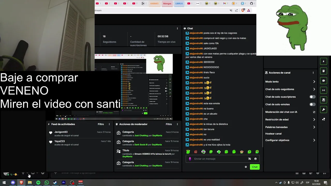Click the browser address bar
This screenshot has width=331, height=186.
[x=160, y=10]
